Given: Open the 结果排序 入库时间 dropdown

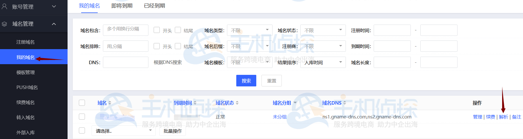Looking at the screenshot, I should [323, 62].
